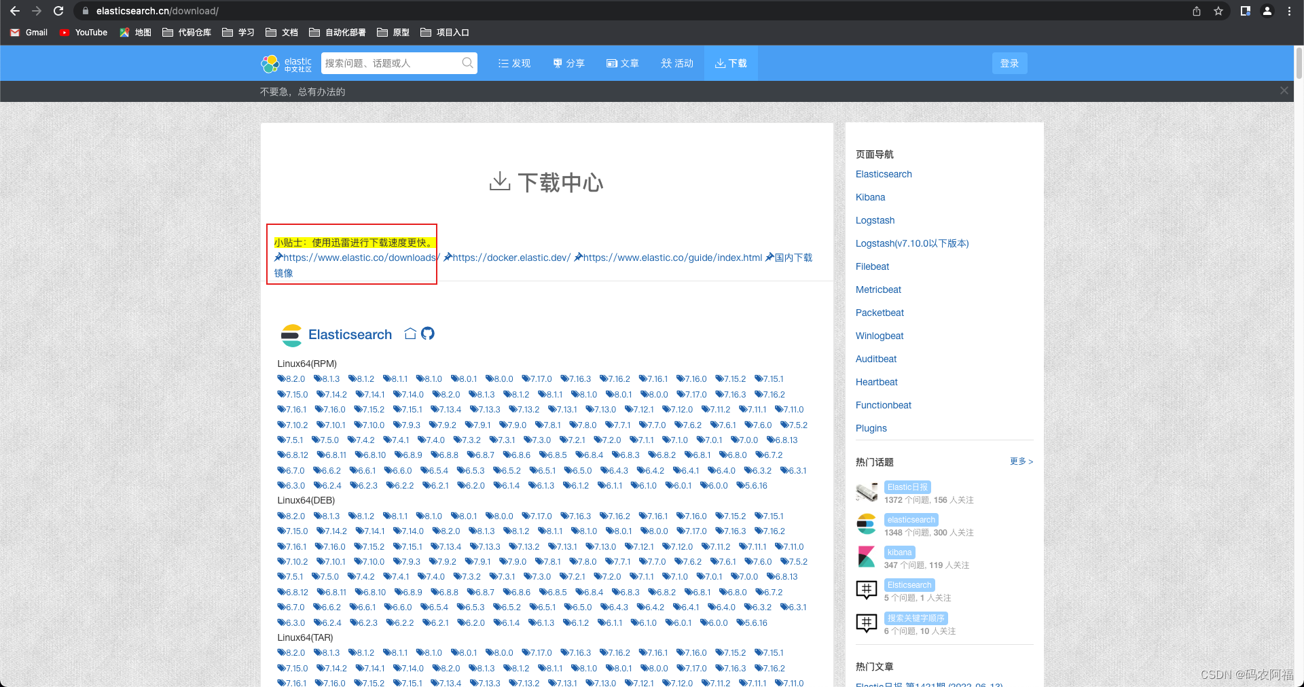Jump to Filebeat in page navigation
Viewport: 1304px width, 687px height.
point(872,266)
